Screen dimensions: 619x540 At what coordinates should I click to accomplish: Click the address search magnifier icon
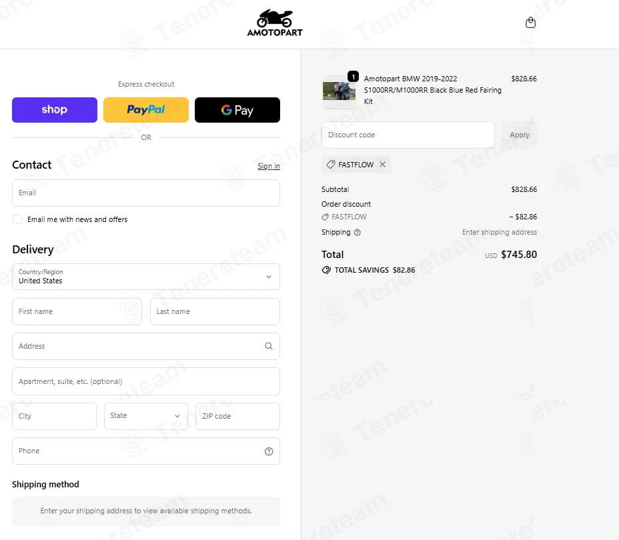268,346
